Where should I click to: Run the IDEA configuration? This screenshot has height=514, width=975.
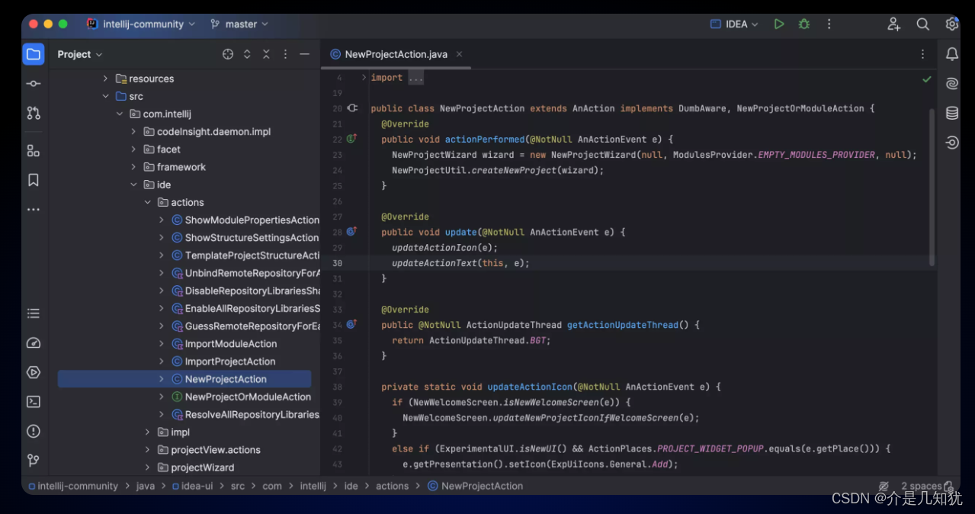[779, 24]
